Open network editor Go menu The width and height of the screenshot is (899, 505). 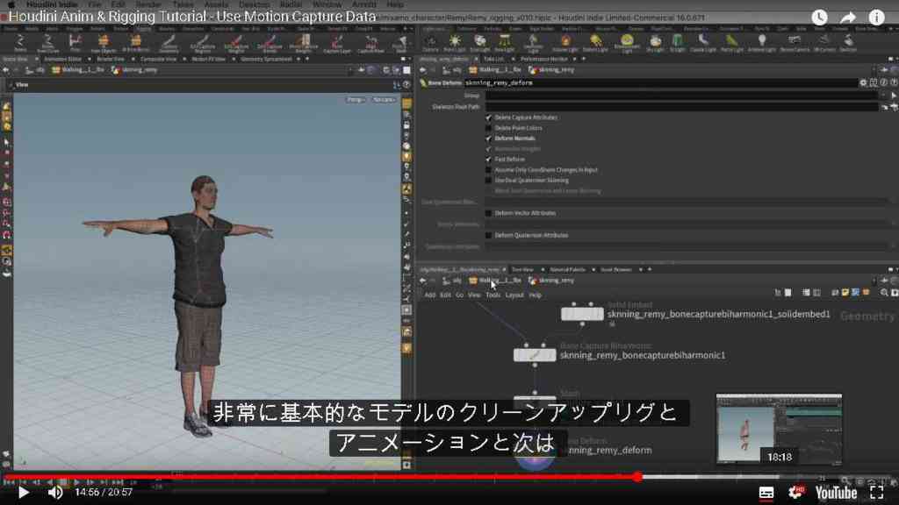point(460,295)
